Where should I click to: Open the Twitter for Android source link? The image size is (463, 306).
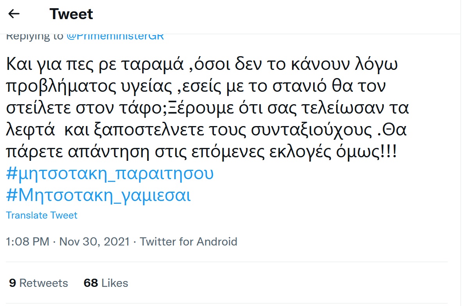click(189, 242)
